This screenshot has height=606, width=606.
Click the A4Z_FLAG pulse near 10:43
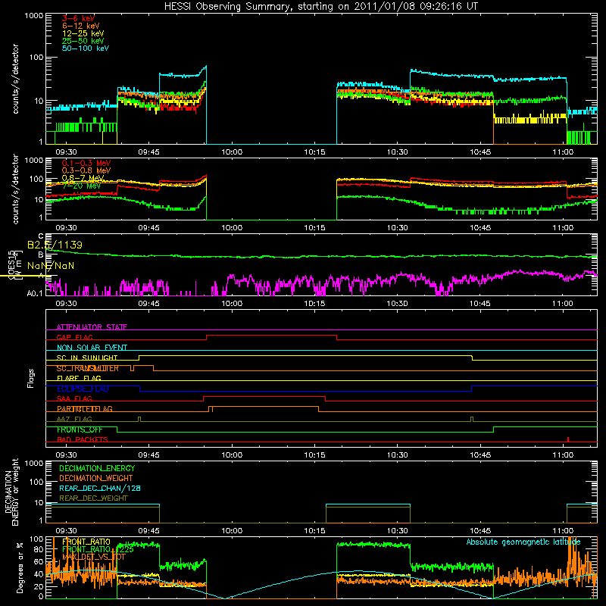[x=472, y=420]
